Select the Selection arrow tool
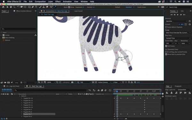The width and height of the screenshot is (192, 120). point(7,7)
